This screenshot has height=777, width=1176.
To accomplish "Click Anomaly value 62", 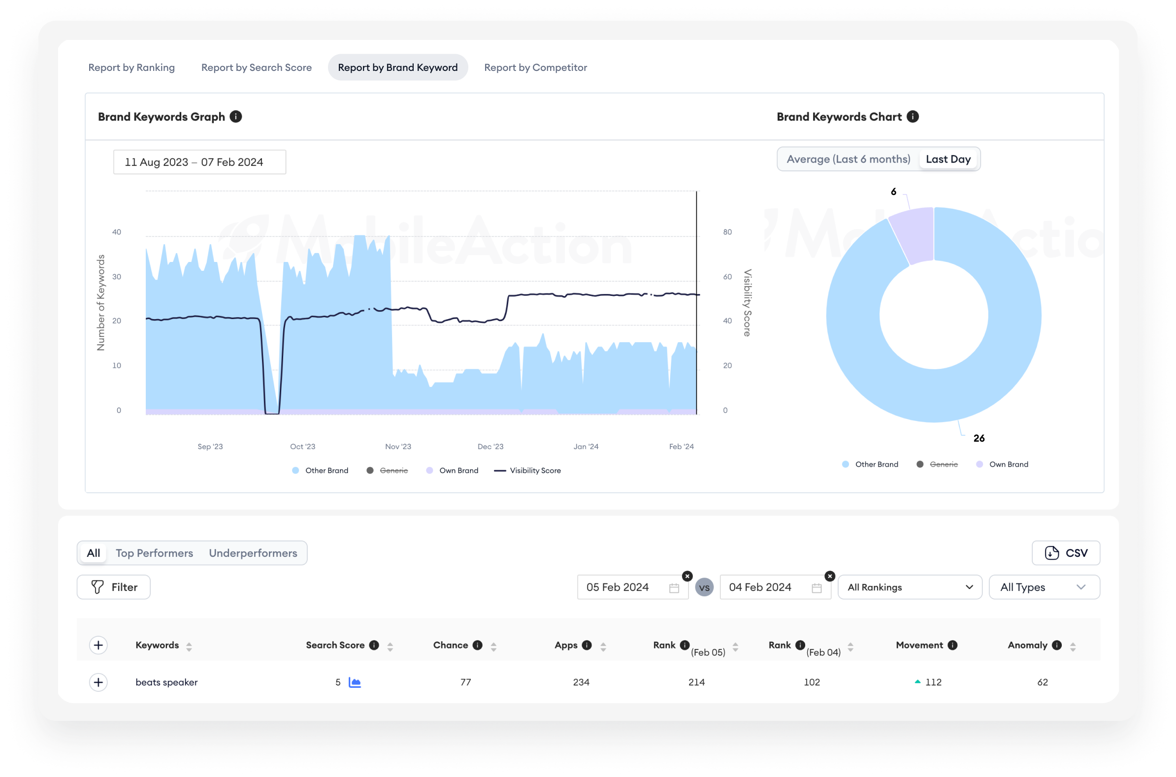I will coord(1043,683).
